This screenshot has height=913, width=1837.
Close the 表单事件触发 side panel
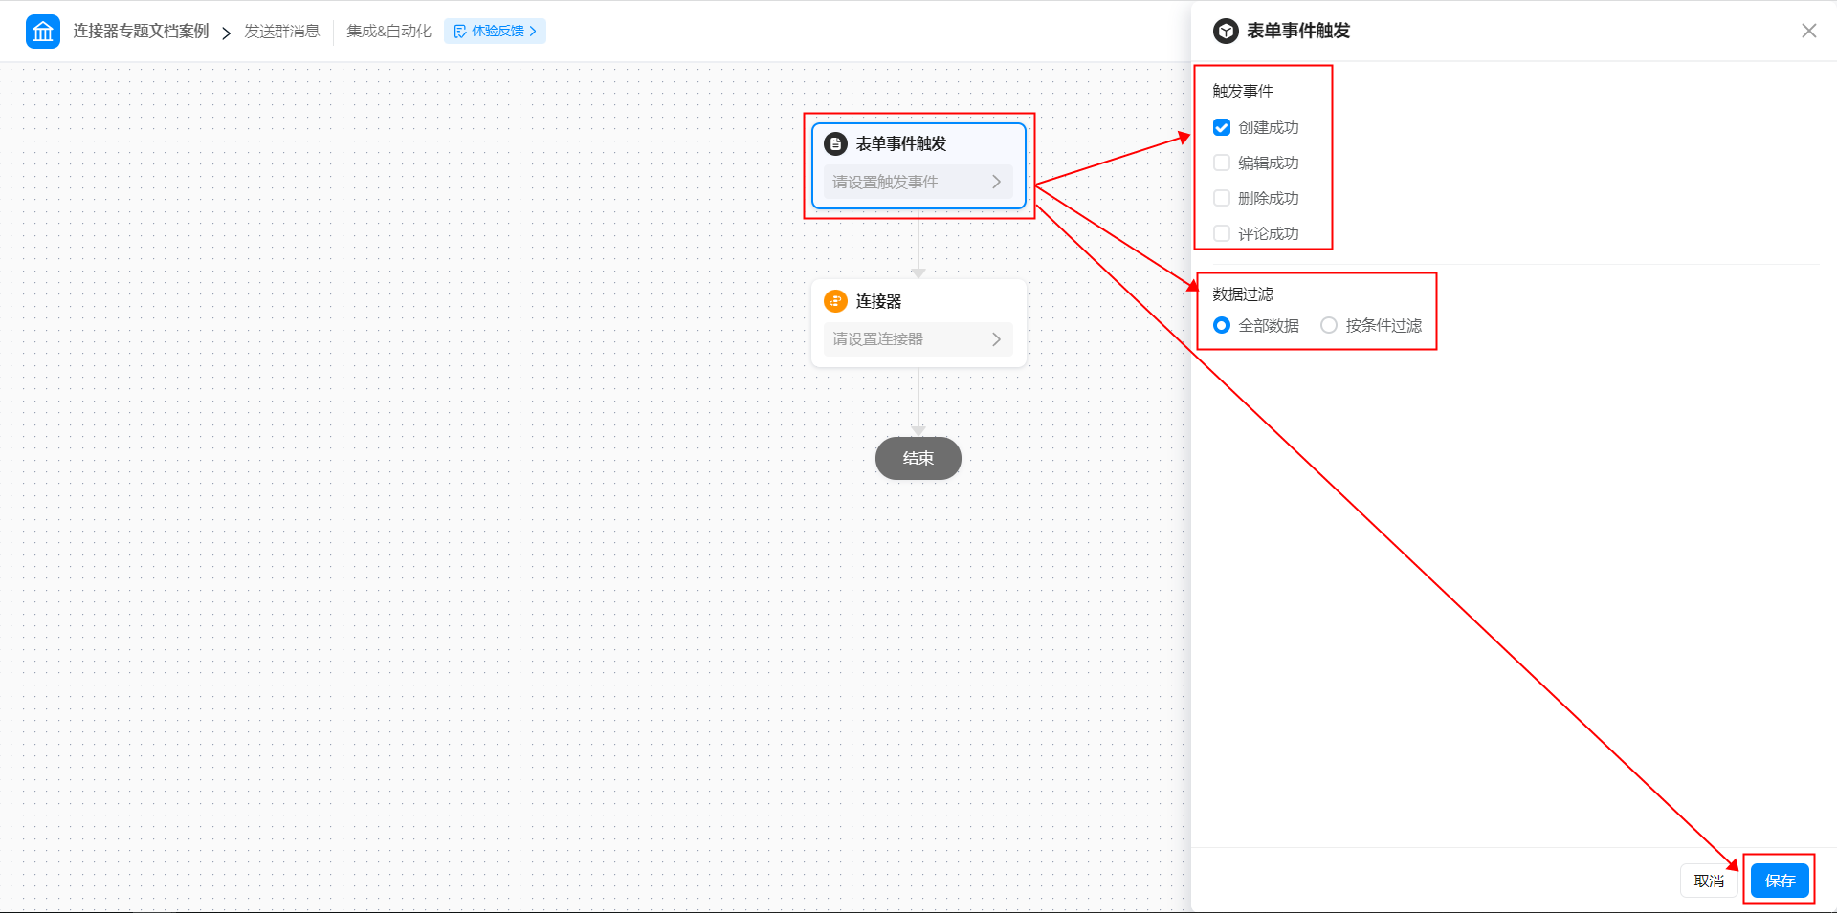tap(1808, 31)
